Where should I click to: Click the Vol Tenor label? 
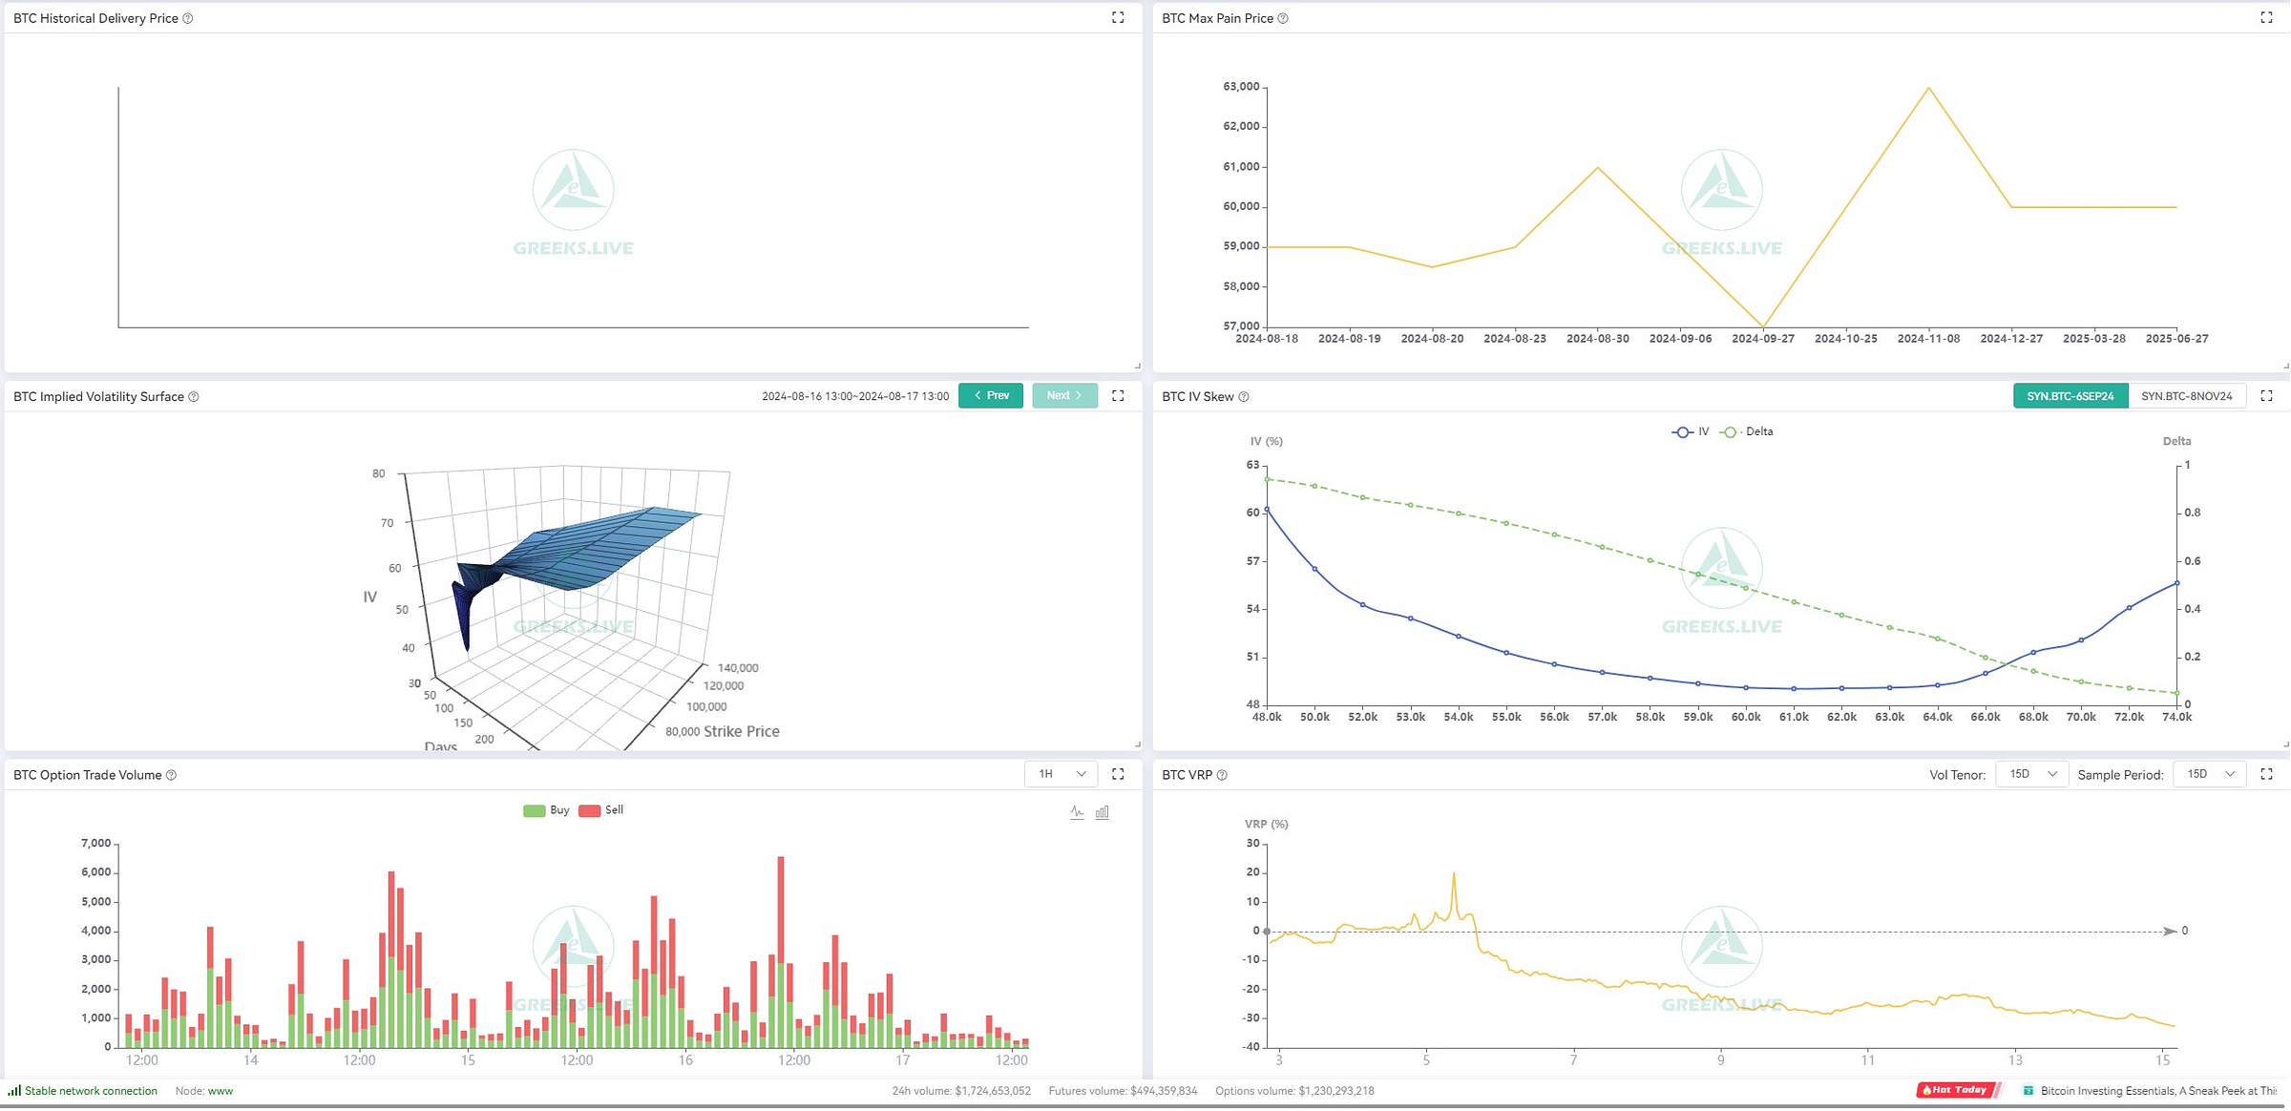1957,775
